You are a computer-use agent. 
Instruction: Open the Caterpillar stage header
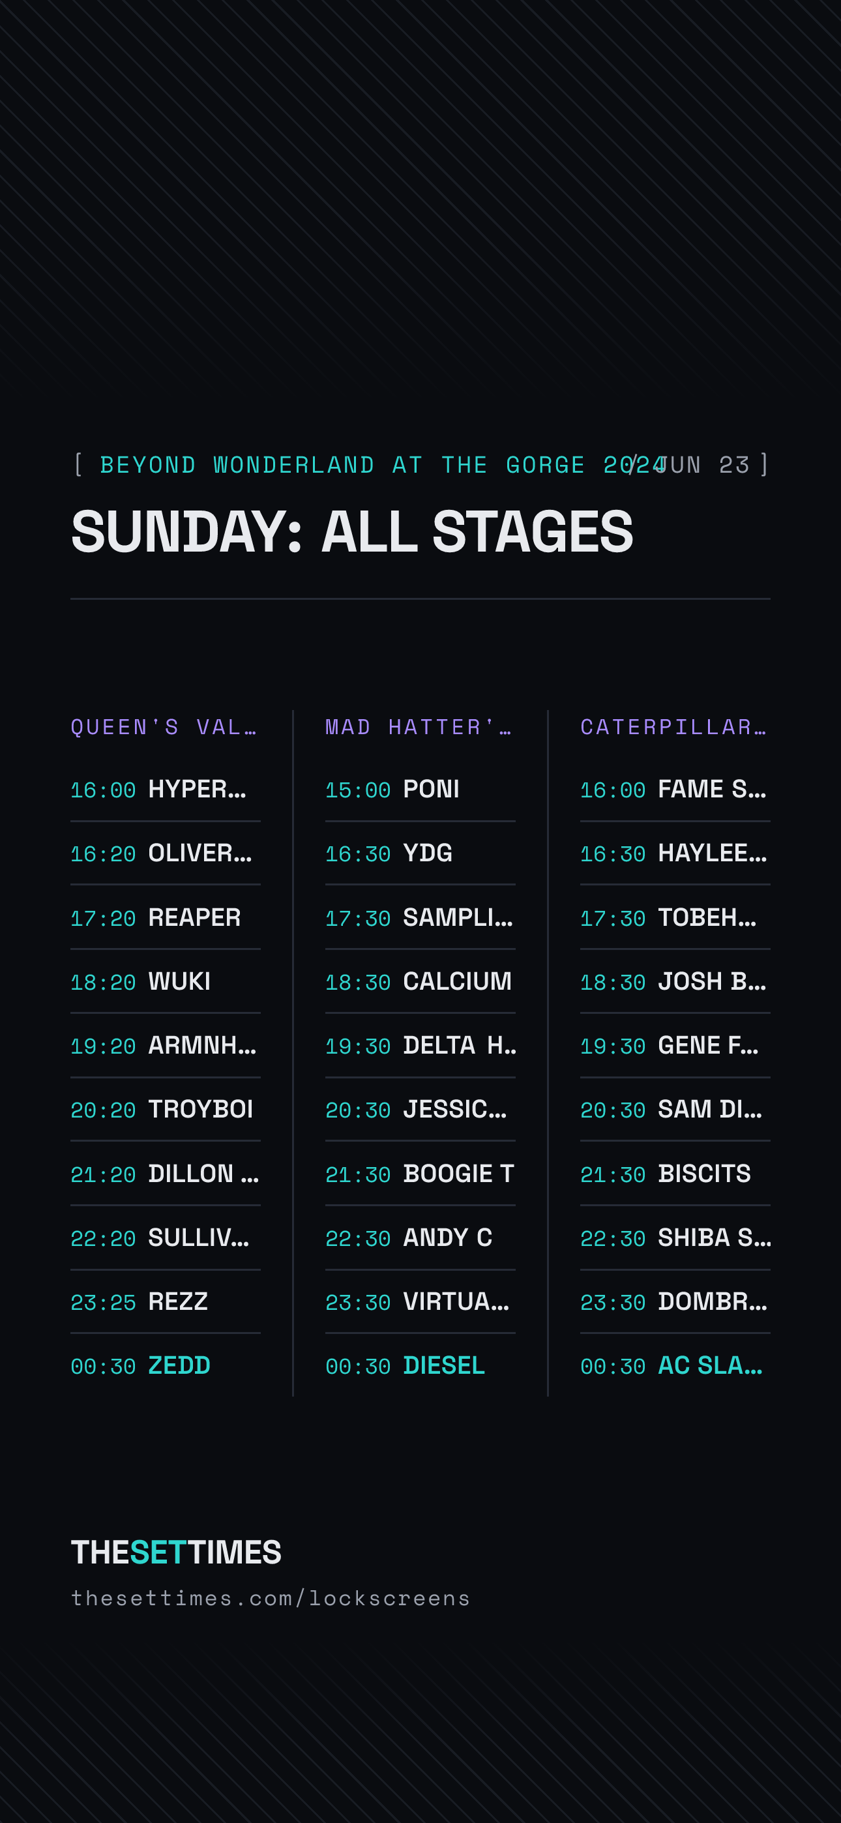pyautogui.click(x=674, y=727)
